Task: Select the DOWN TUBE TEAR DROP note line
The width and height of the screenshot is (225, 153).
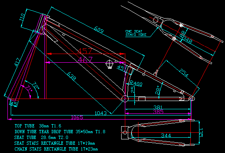Action: pyautogui.click(x=60, y=132)
